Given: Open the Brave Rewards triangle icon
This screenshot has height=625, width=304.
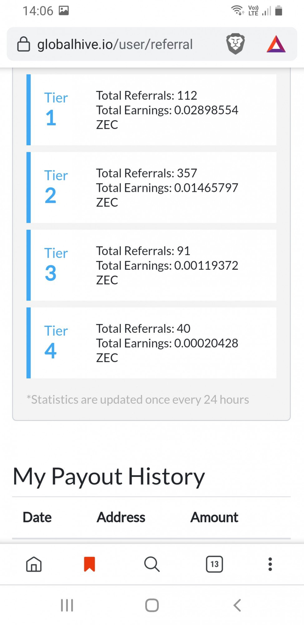Looking at the screenshot, I should [x=276, y=44].
